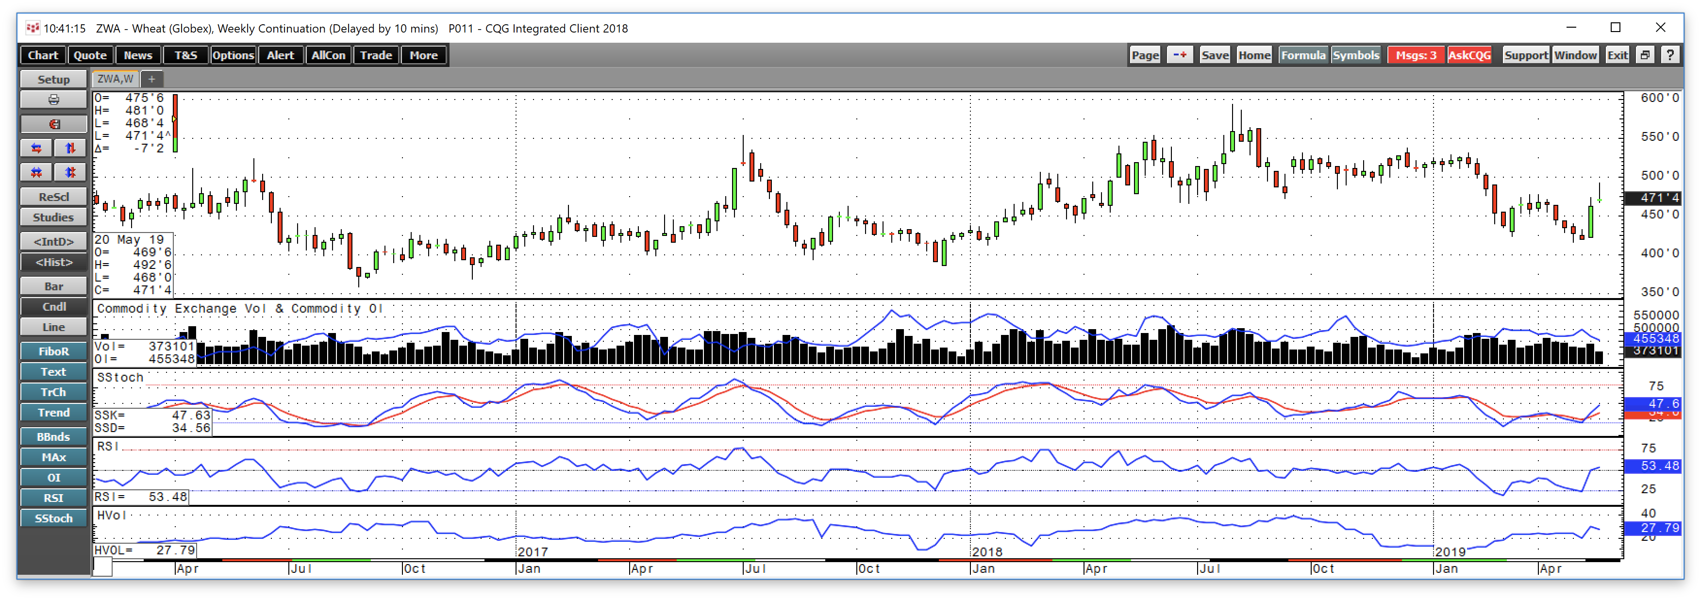This screenshot has height=600, width=1701.
Task: Open the Msgs: 3 messages button
Action: tap(1416, 55)
